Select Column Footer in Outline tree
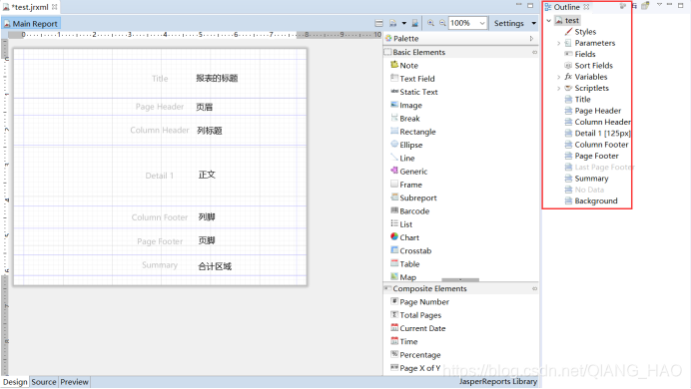Screen dimensions: 691x389 coord(597,145)
